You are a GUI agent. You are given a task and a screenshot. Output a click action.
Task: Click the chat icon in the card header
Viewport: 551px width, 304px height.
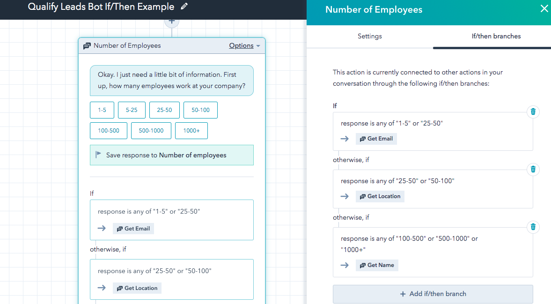(87, 46)
